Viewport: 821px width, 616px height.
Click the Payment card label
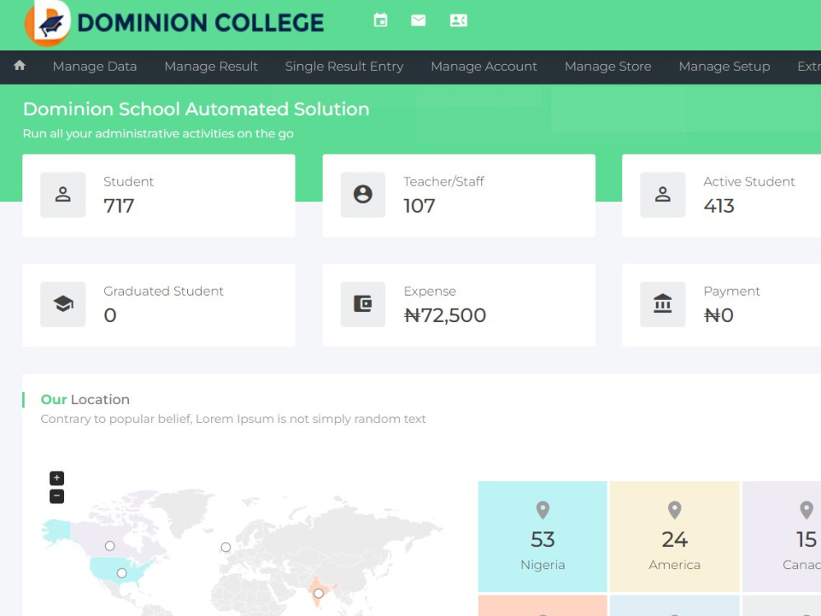click(x=732, y=292)
